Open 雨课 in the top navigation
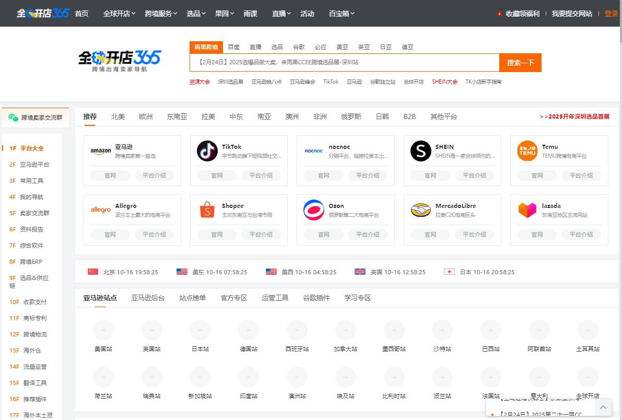Viewport: 622px width, 420px height. tap(250, 14)
